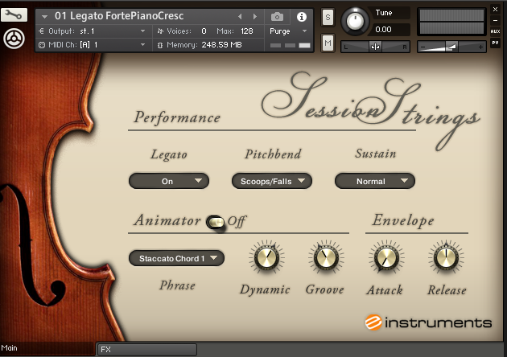
Task: Toggle the Animator on/off switch
Action: [215, 222]
